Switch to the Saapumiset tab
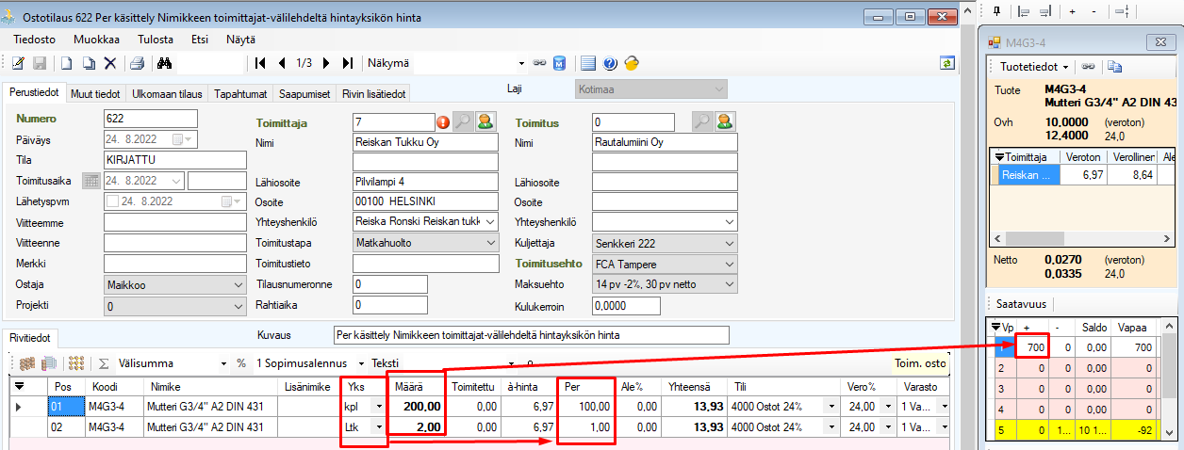The width and height of the screenshot is (1184, 450). click(304, 94)
